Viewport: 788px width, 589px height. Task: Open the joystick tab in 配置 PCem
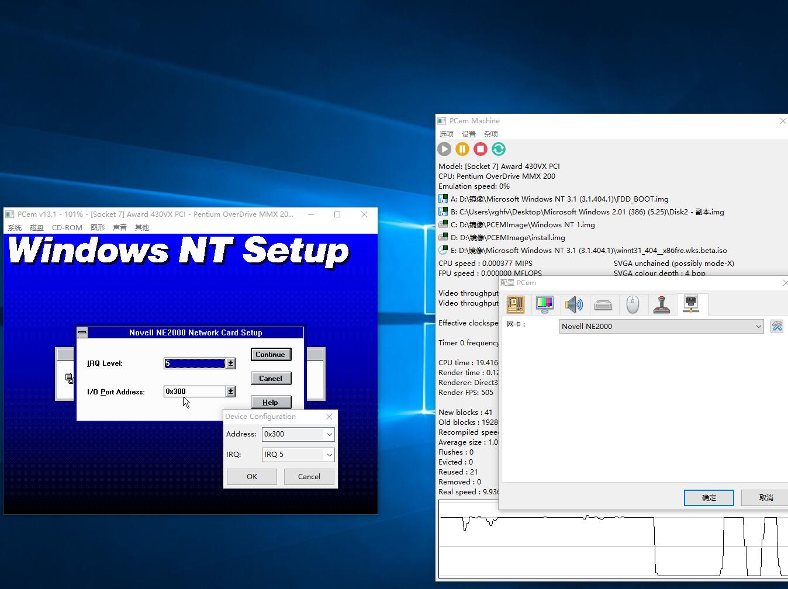(662, 304)
